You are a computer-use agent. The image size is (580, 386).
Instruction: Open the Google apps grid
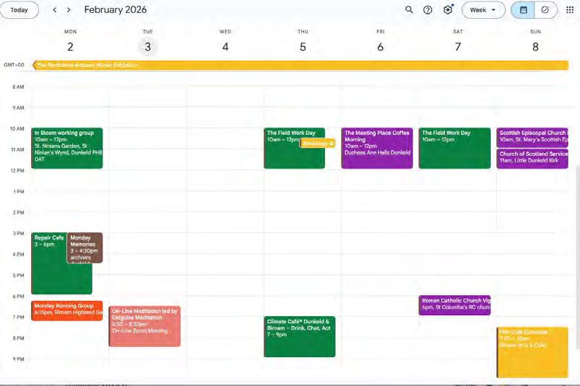(570, 10)
